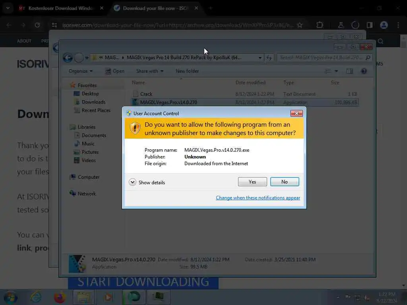
Task: Open the view options dropdown arrow
Action: click(336, 71)
